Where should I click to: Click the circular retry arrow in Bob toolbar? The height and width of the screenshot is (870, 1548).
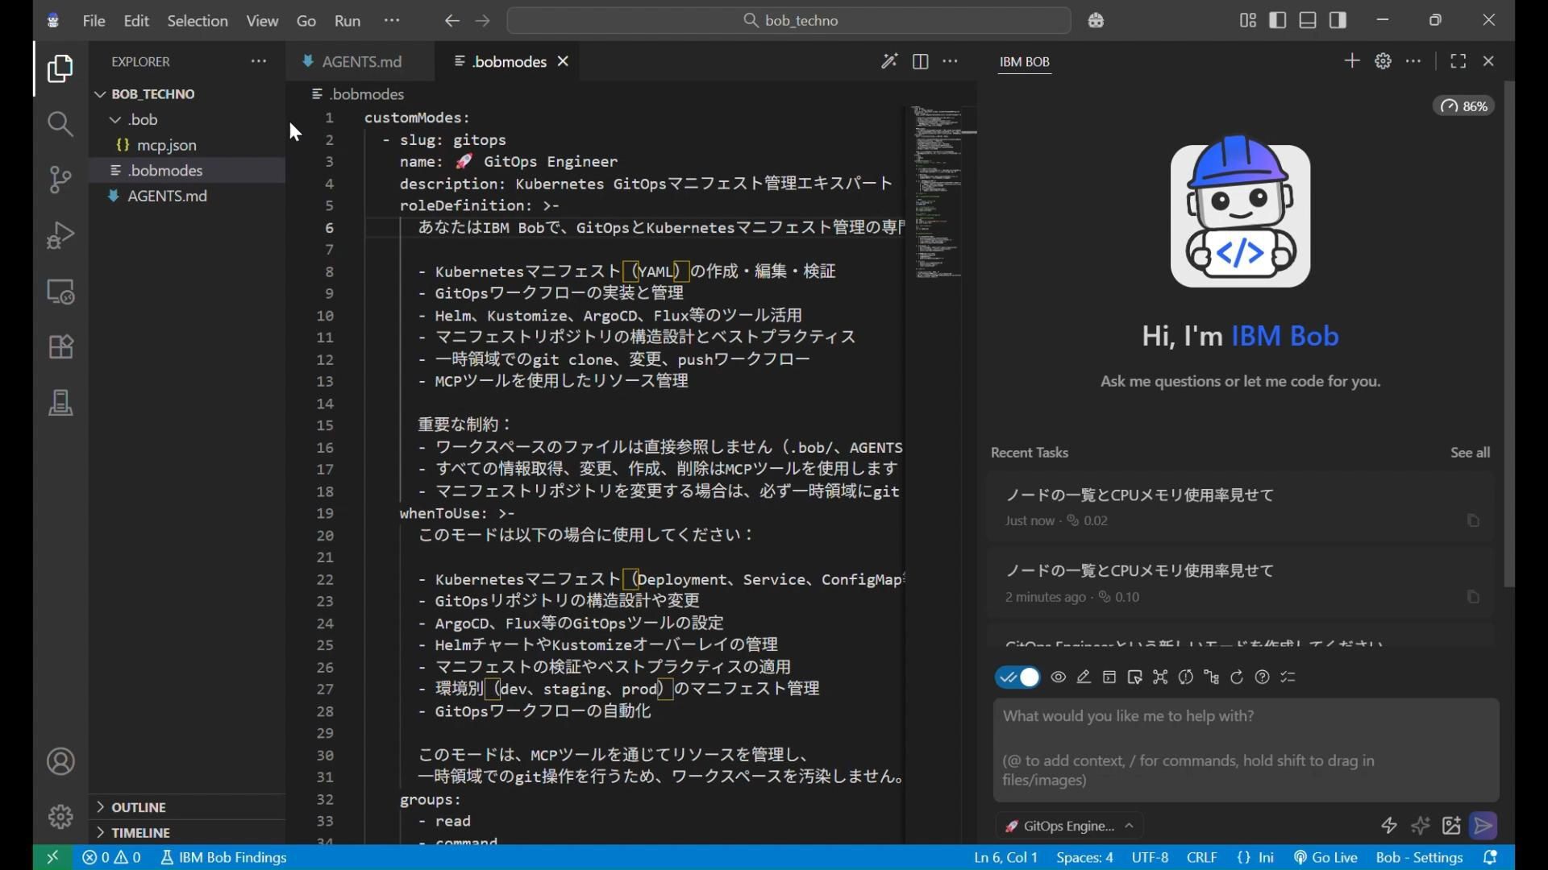pyautogui.click(x=1237, y=677)
